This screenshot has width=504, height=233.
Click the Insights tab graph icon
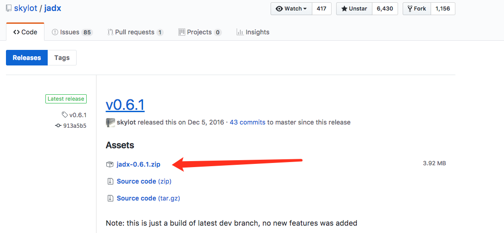click(x=240, y=32)
